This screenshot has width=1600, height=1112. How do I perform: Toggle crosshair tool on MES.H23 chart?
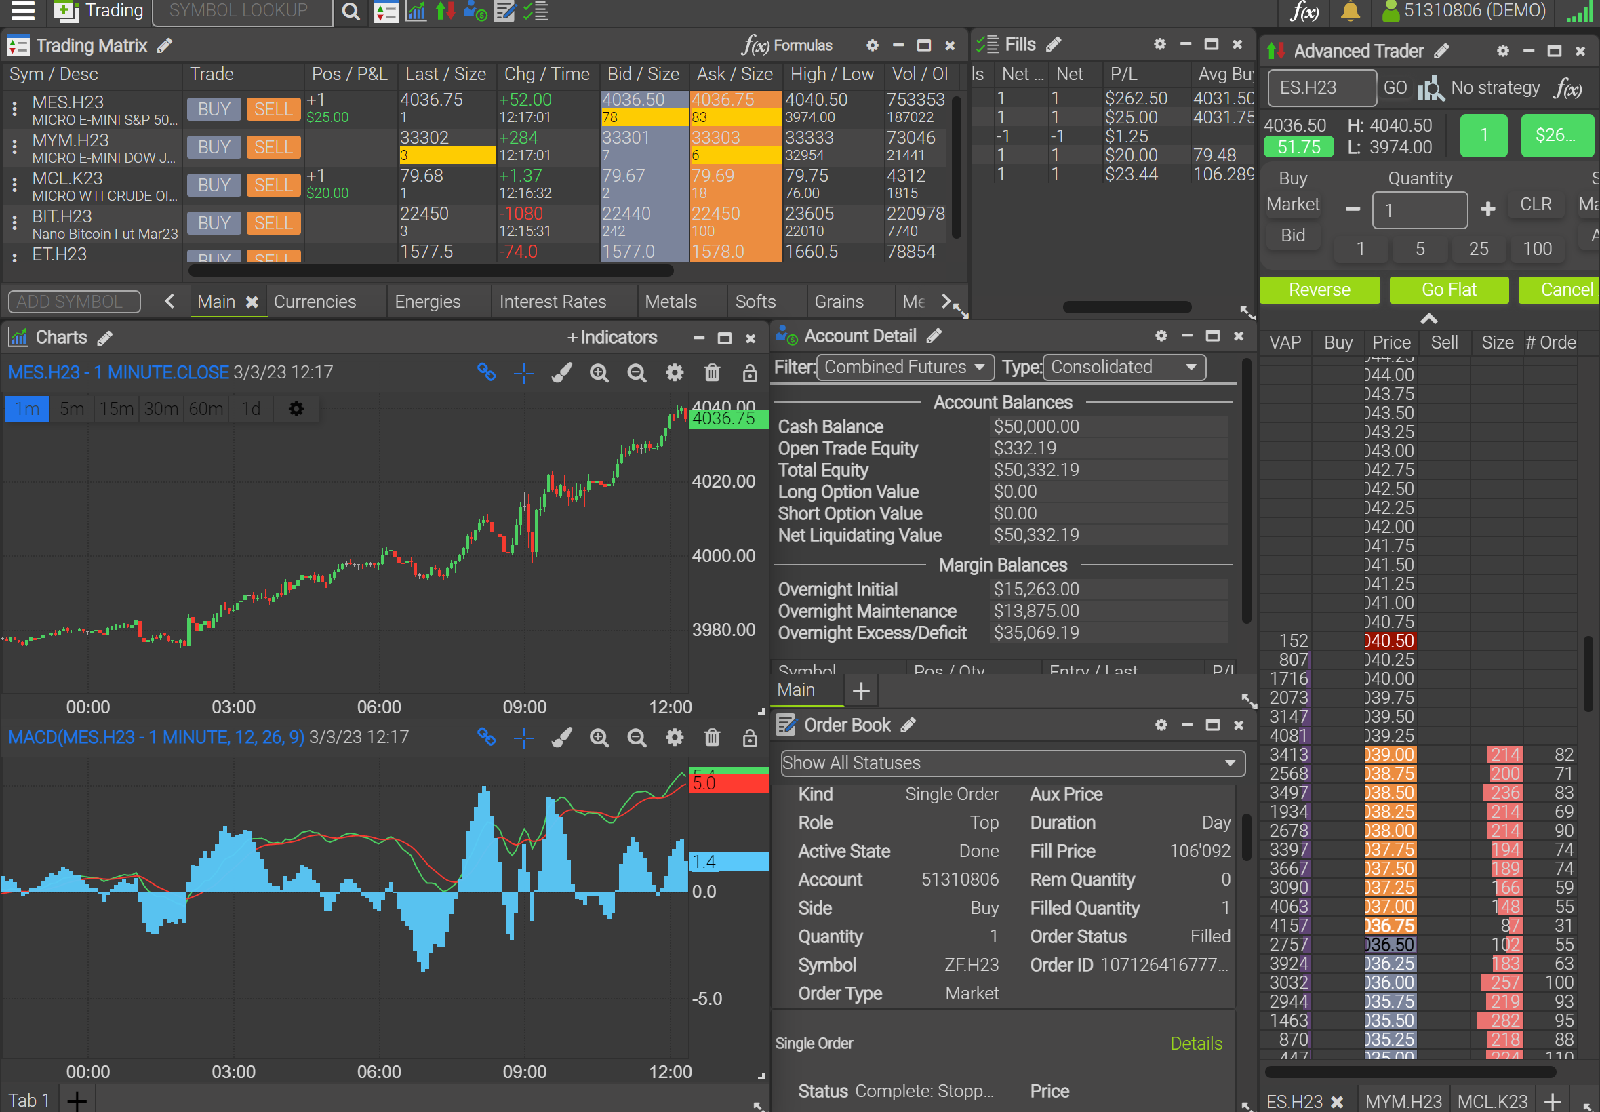524,373
